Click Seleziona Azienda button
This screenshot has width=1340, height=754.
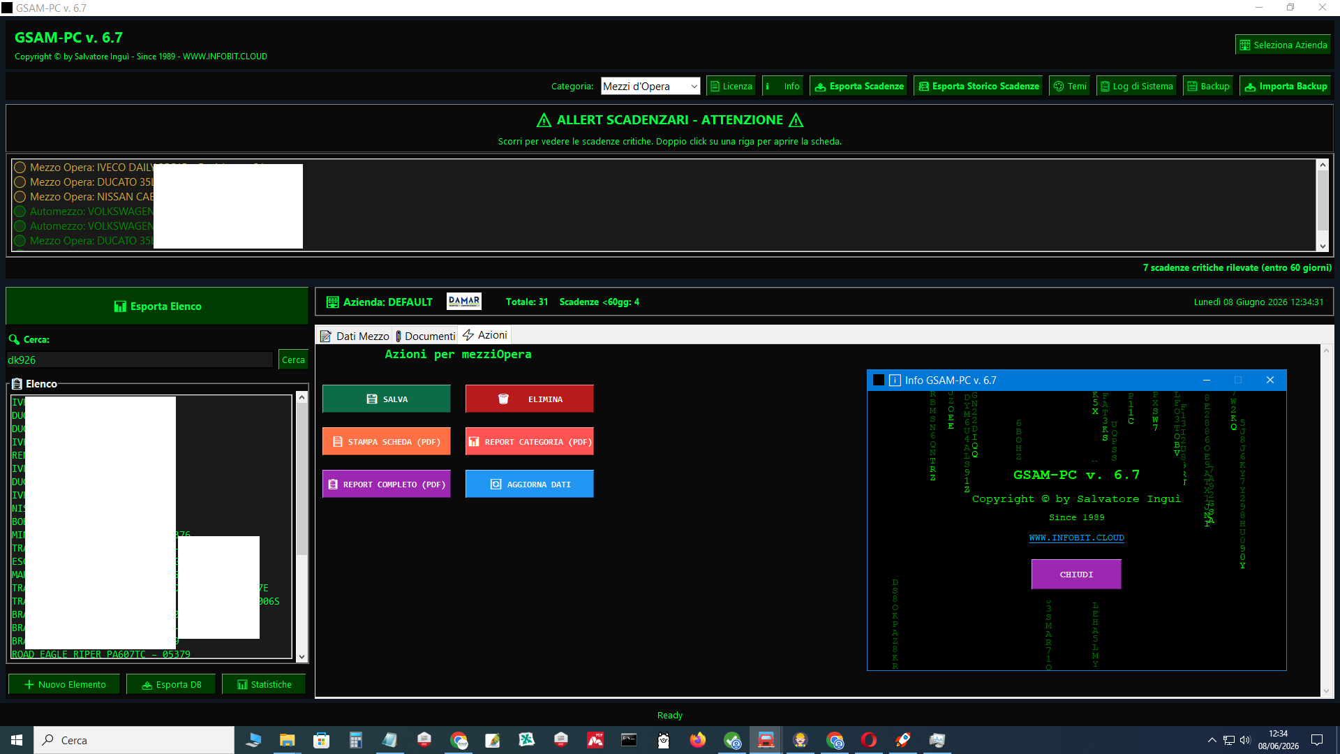[1283, 45]
